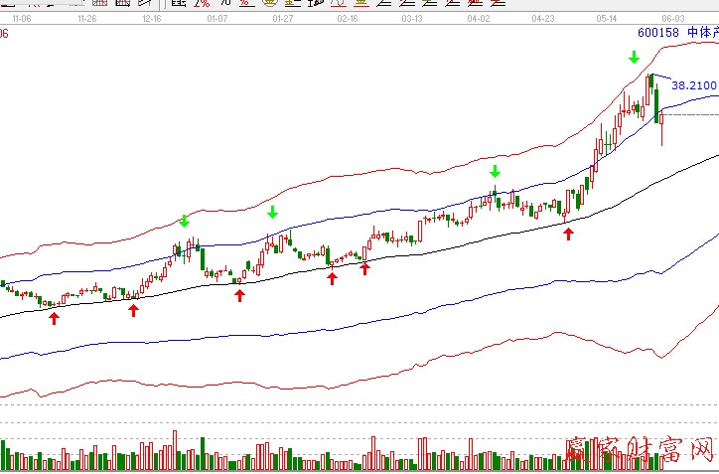Image resolution: width=719 pixels, height=474 pixels.
Task: Jump to the 06-03 date label
Action: click(672, 18)
